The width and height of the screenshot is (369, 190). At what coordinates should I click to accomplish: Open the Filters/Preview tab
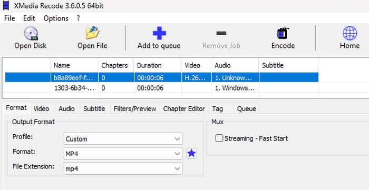coord(135,109)
